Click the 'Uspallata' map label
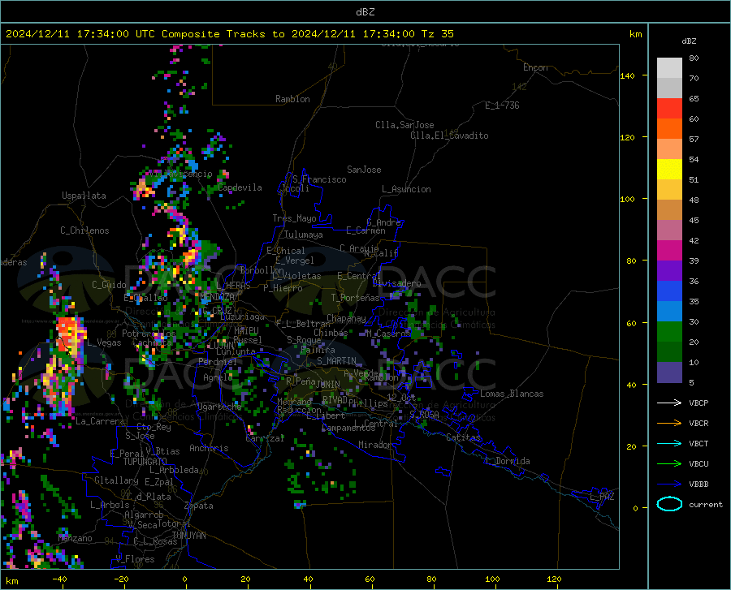This screenshot has height=590, width=731. [84, 196]
